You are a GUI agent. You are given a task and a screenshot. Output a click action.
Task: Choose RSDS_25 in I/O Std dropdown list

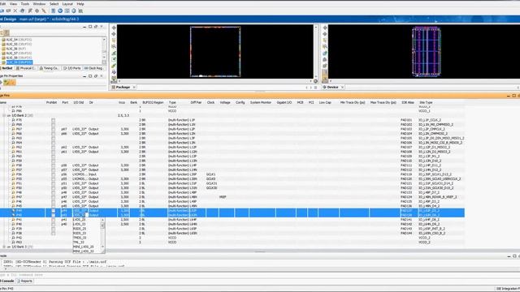click(80, 229)
